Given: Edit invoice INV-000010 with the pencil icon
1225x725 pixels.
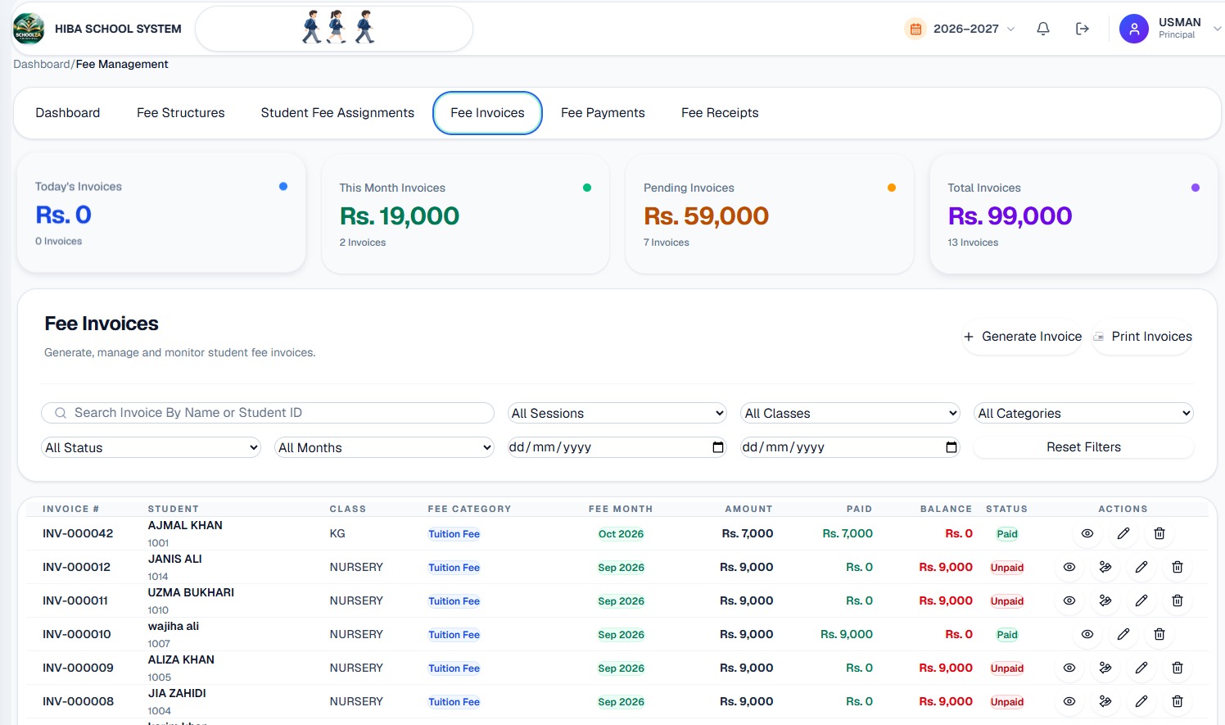Looking at the screenshot, I should point(1123,634).
